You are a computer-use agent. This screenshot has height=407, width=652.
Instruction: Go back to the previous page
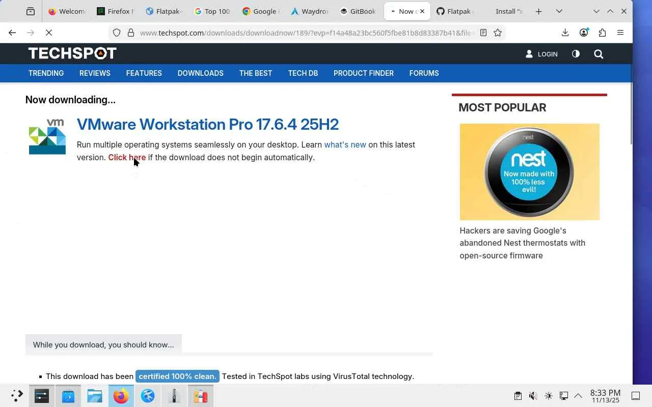[12, 33]
